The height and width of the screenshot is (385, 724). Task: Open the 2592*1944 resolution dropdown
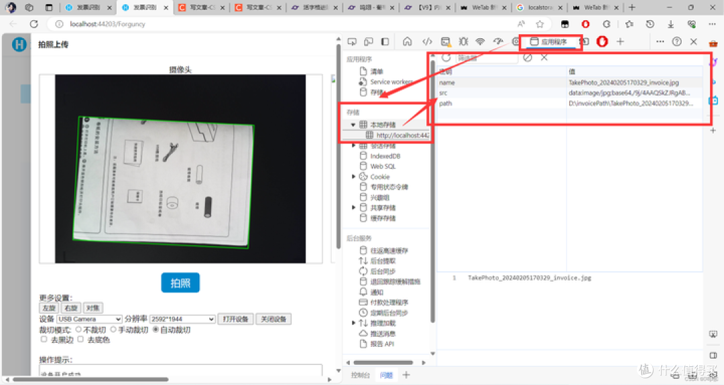[x=182, y=319]
